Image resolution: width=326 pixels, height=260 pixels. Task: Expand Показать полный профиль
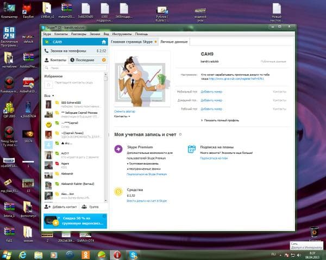tap(220, 120)
